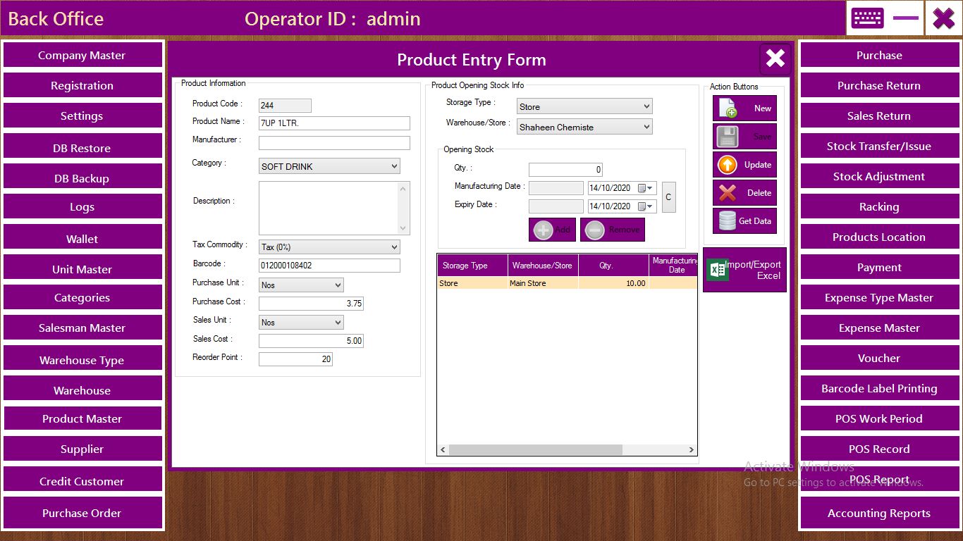Open Stock Adjustment from right menu
The height and width of the screenshot is (541, 963).
click(x=878, y=177)
